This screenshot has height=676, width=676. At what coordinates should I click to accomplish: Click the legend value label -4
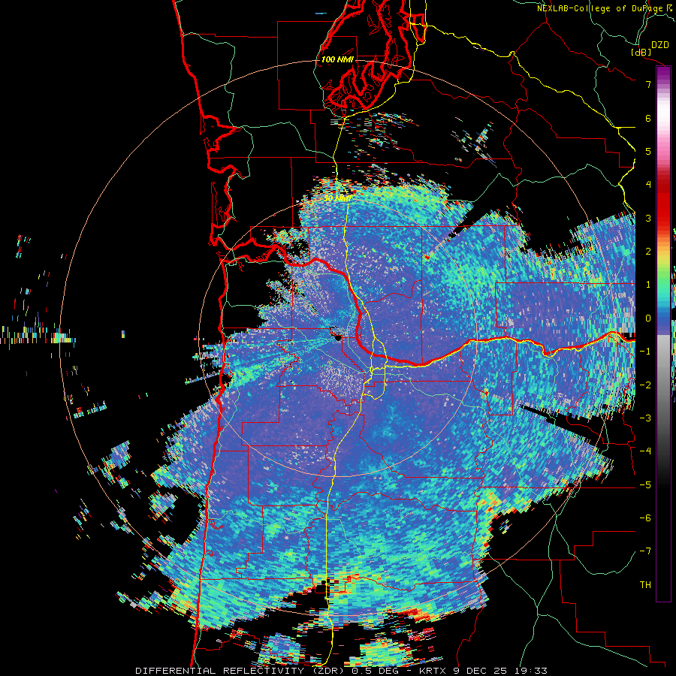[x=645, y=451]
